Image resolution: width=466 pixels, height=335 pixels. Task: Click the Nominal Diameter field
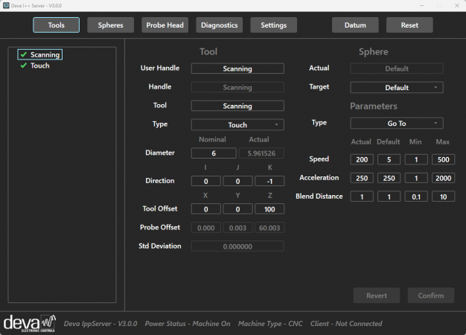(213, 153)
